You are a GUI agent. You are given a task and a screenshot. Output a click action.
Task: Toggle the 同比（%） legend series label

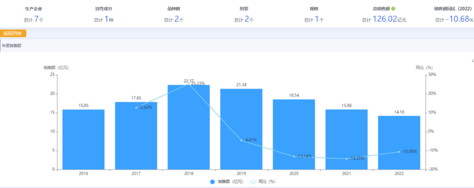coord(269,181)
